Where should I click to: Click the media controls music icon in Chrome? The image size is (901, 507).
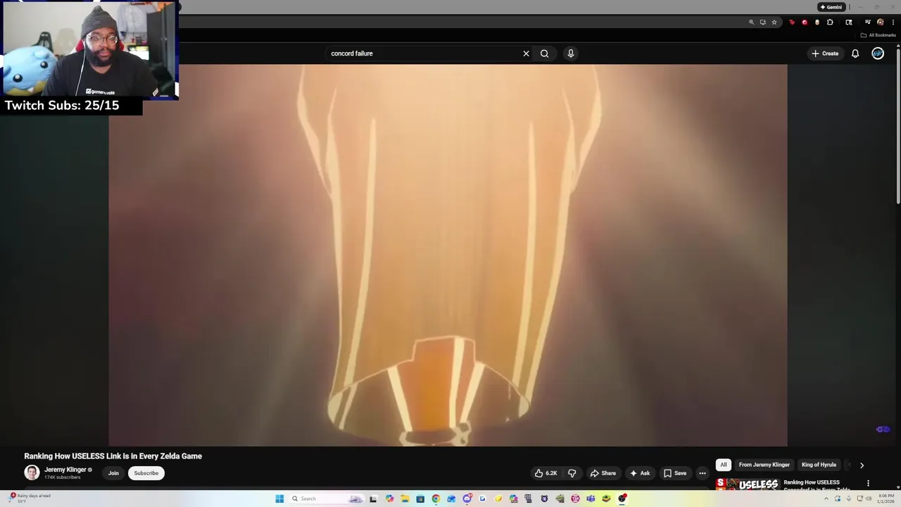click(x=867, y=22)
